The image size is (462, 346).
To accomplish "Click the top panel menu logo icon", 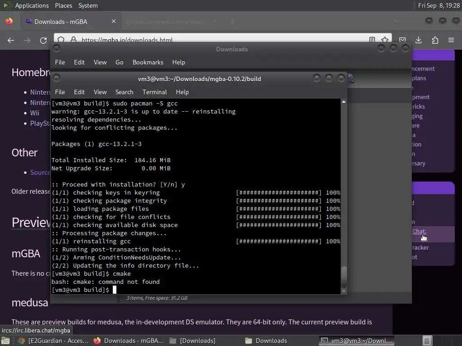I will (7, 5).
